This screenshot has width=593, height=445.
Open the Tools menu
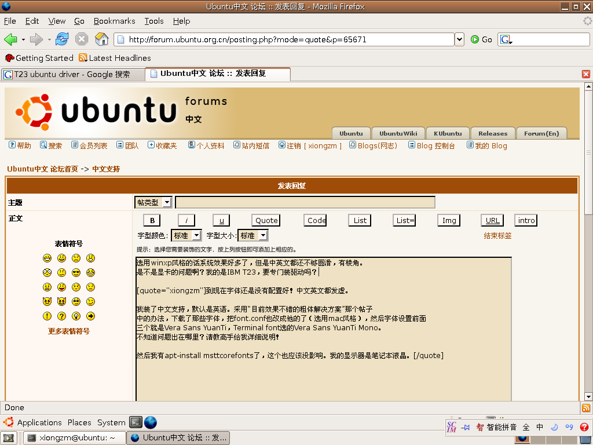(x=154, y=21)
